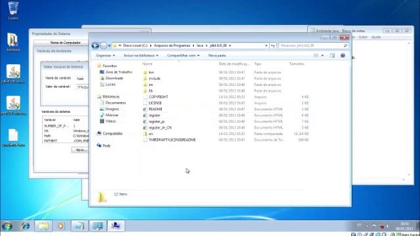
Task: Expand arrow after Arquivos de Programas breadcrumb
Action: point(194,46)
